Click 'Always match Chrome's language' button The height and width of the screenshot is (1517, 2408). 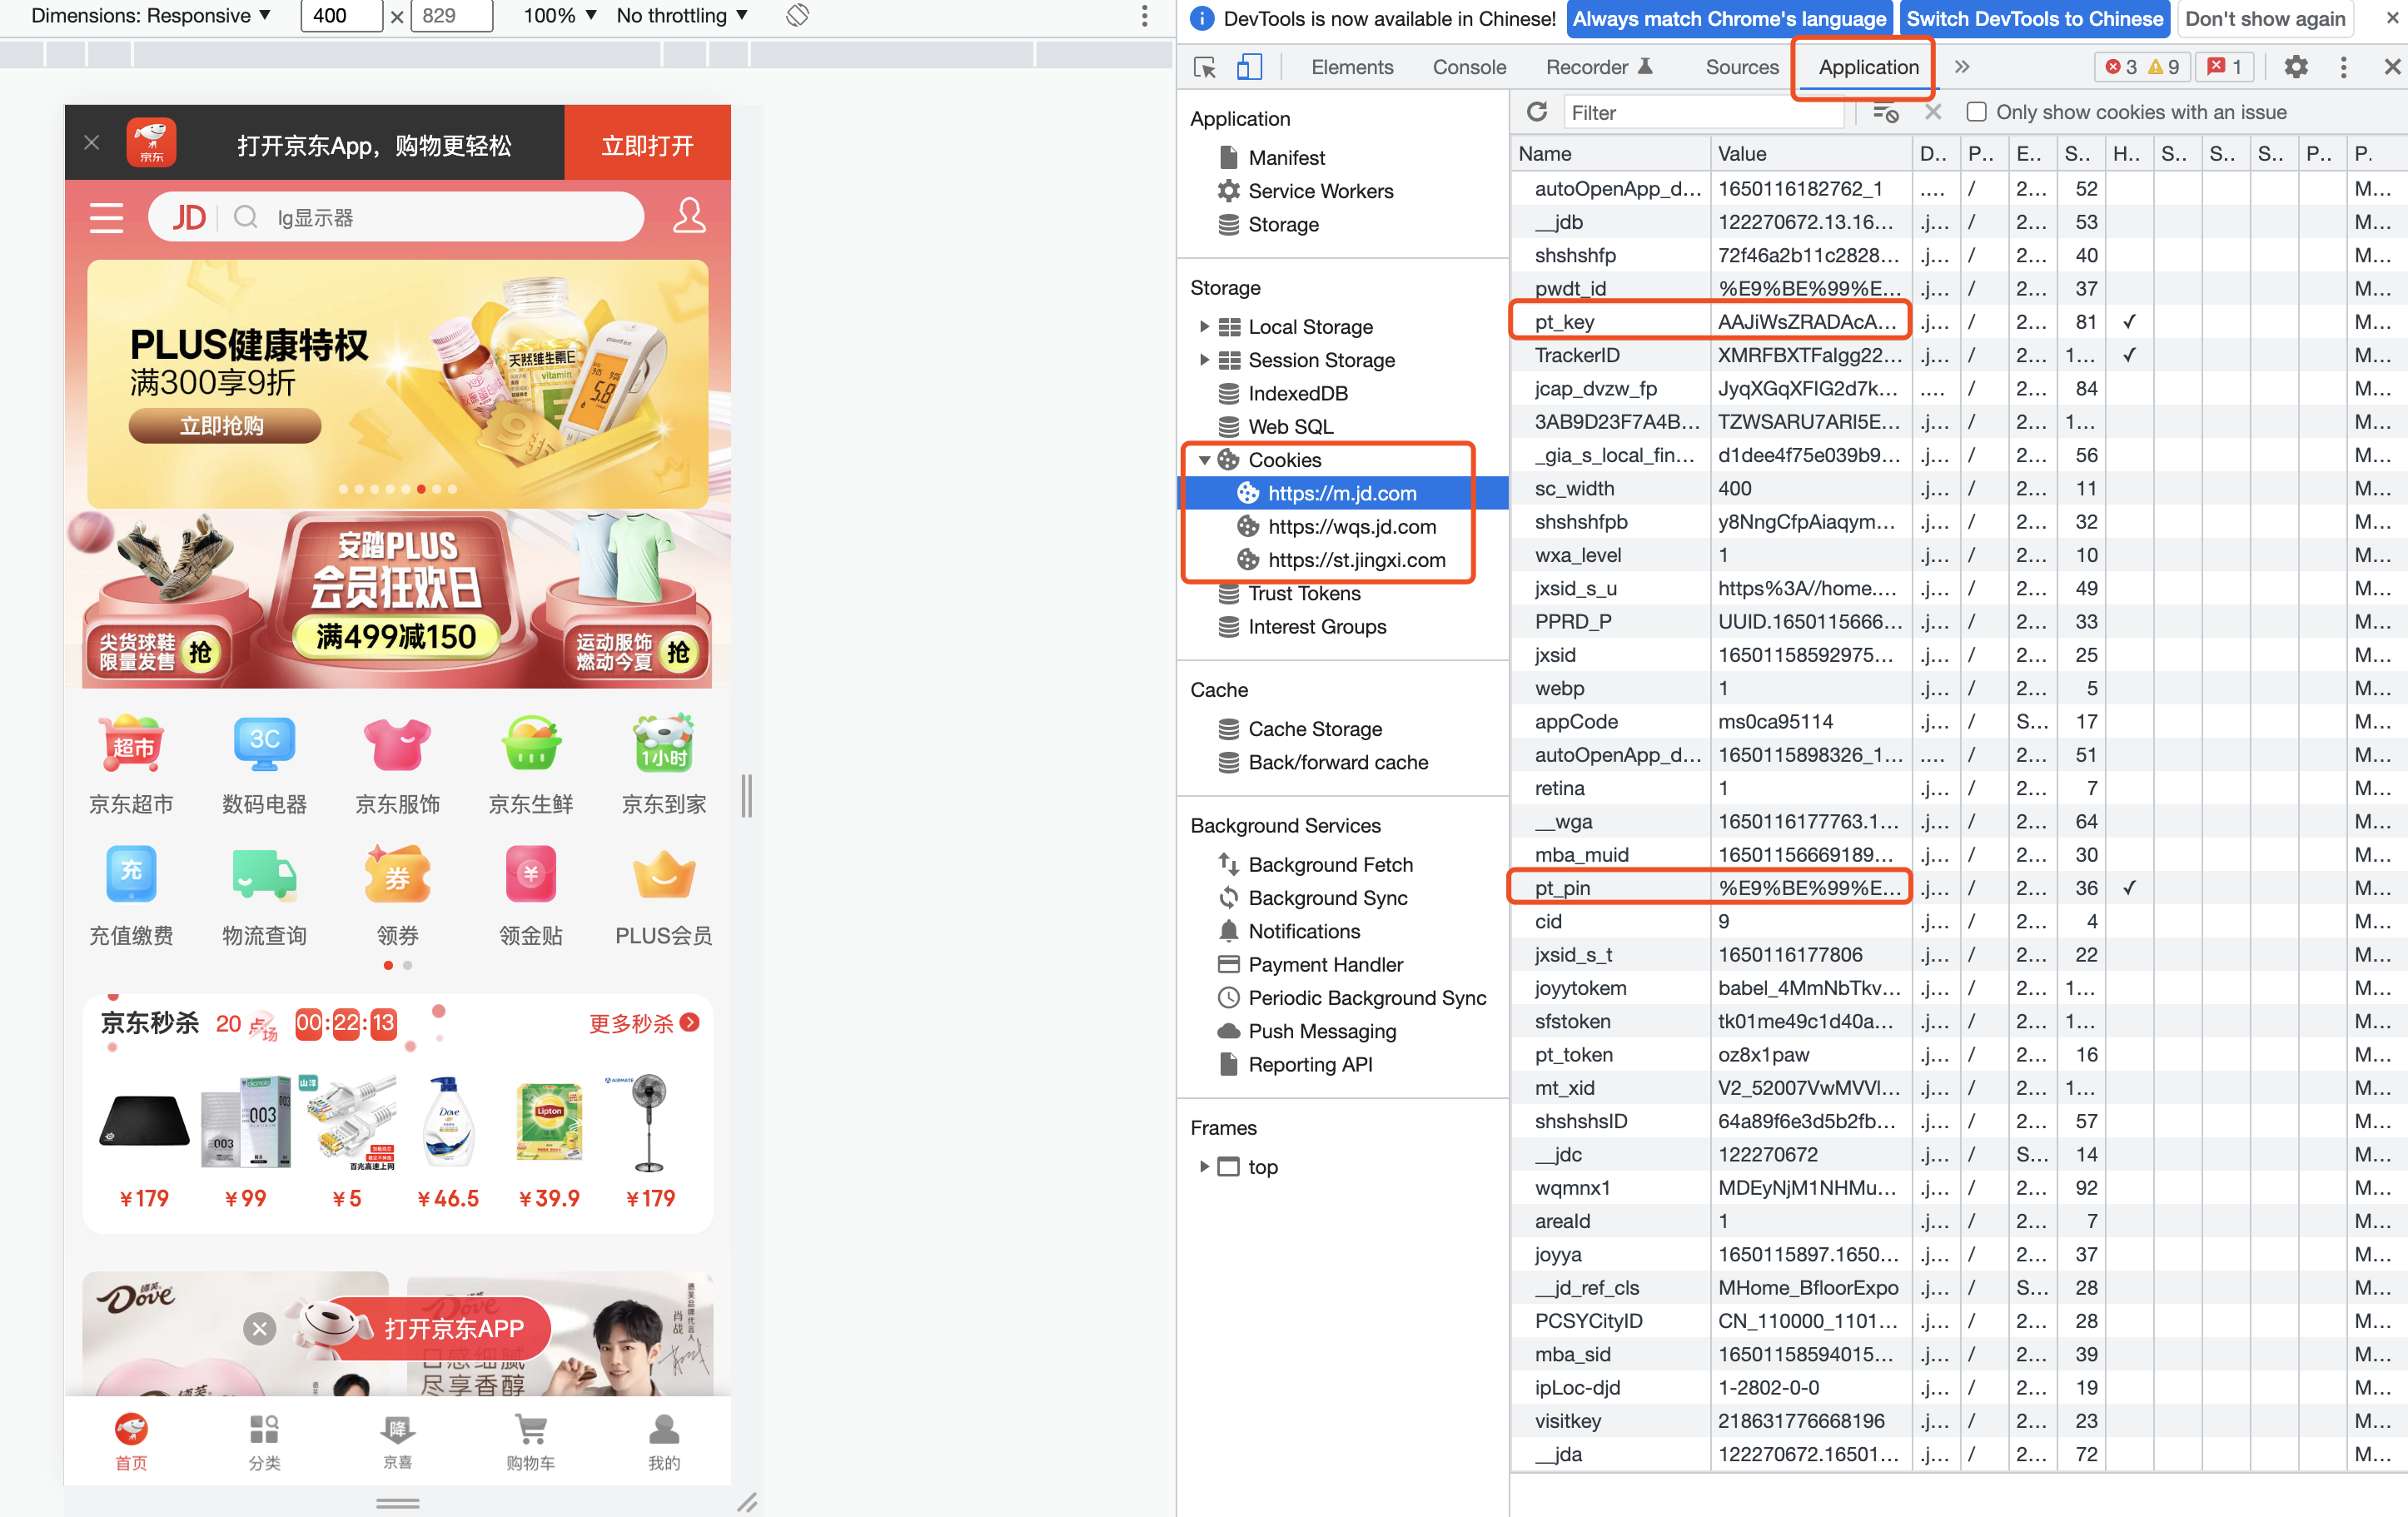tap(1729, 17)
